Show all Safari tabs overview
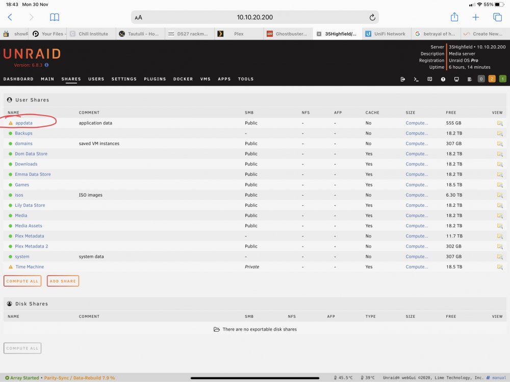 click(x=497, y=17)
